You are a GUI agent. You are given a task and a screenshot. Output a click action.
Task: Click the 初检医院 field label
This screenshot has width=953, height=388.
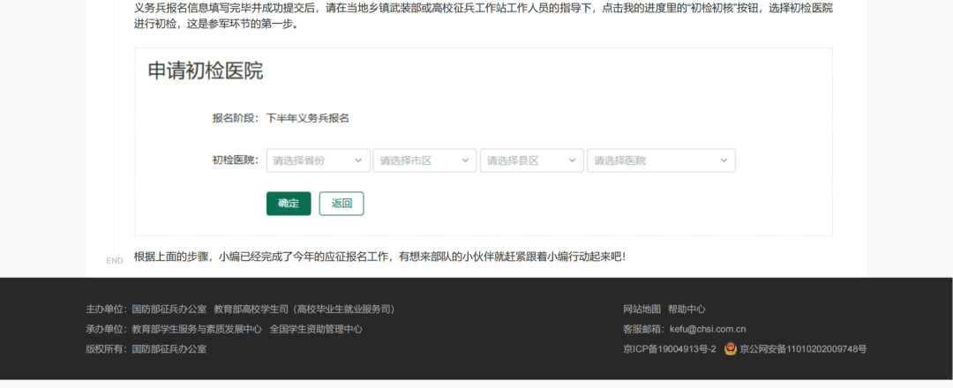click(235, 160)
